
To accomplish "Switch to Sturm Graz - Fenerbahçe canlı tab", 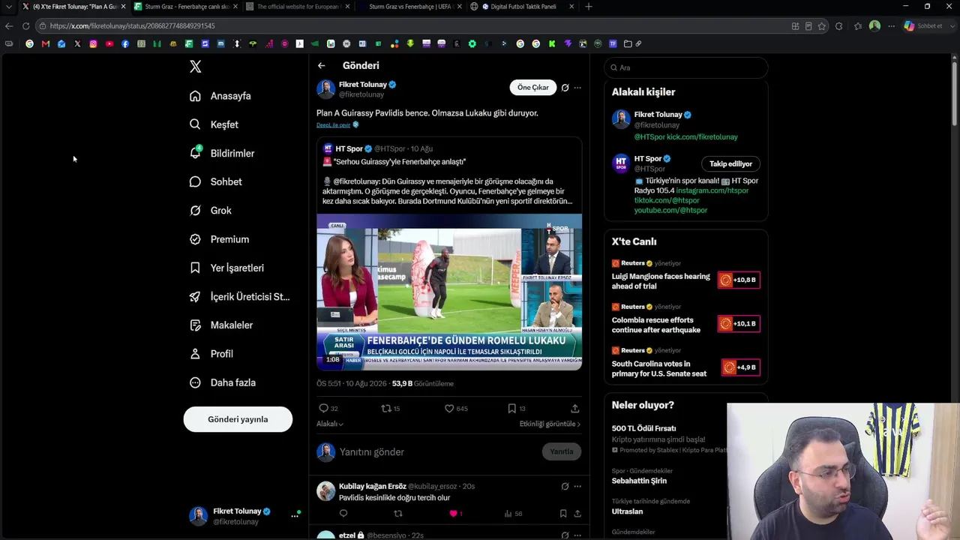I will coord(185,7).
